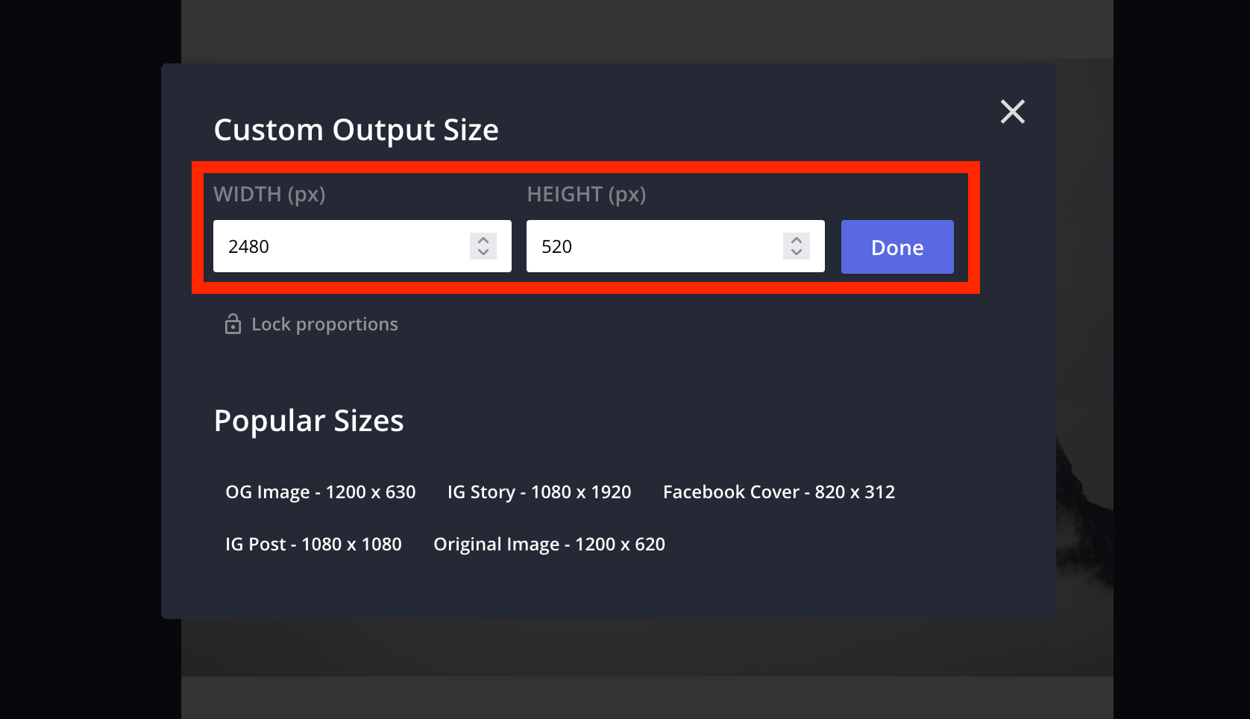Increase width with the up arrow
Image resolution: width=1250 pixels, height=719 pixels.
point(483,240)
